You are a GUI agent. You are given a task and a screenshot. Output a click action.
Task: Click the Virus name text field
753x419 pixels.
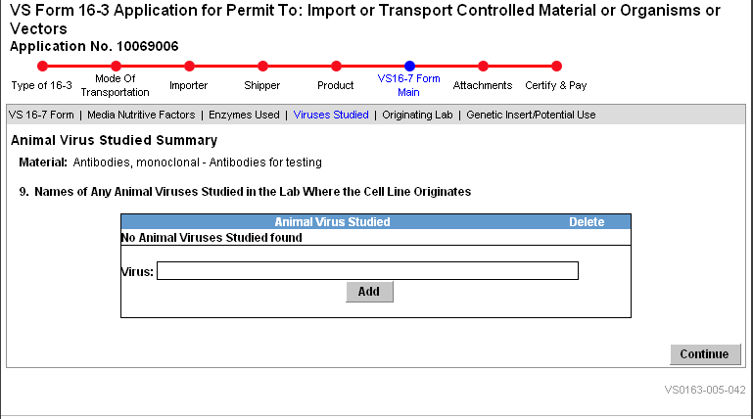pyautogui.click(x=367, y=271)
